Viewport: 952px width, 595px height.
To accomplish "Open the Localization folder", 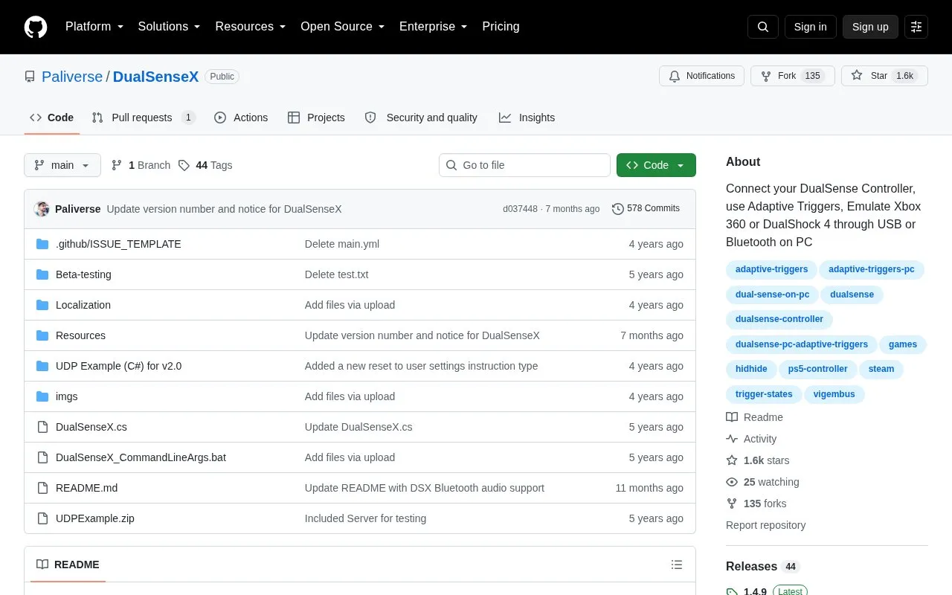I will [83, 305].
